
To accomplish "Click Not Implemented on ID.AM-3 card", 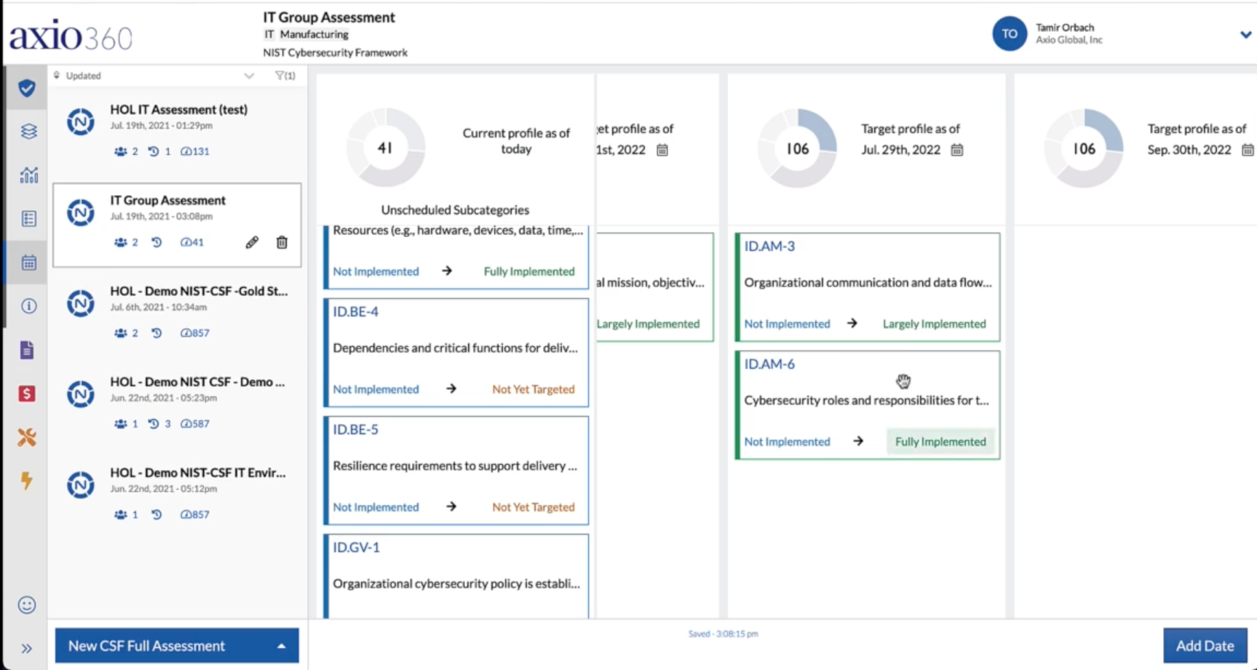I will pos(787,324).
